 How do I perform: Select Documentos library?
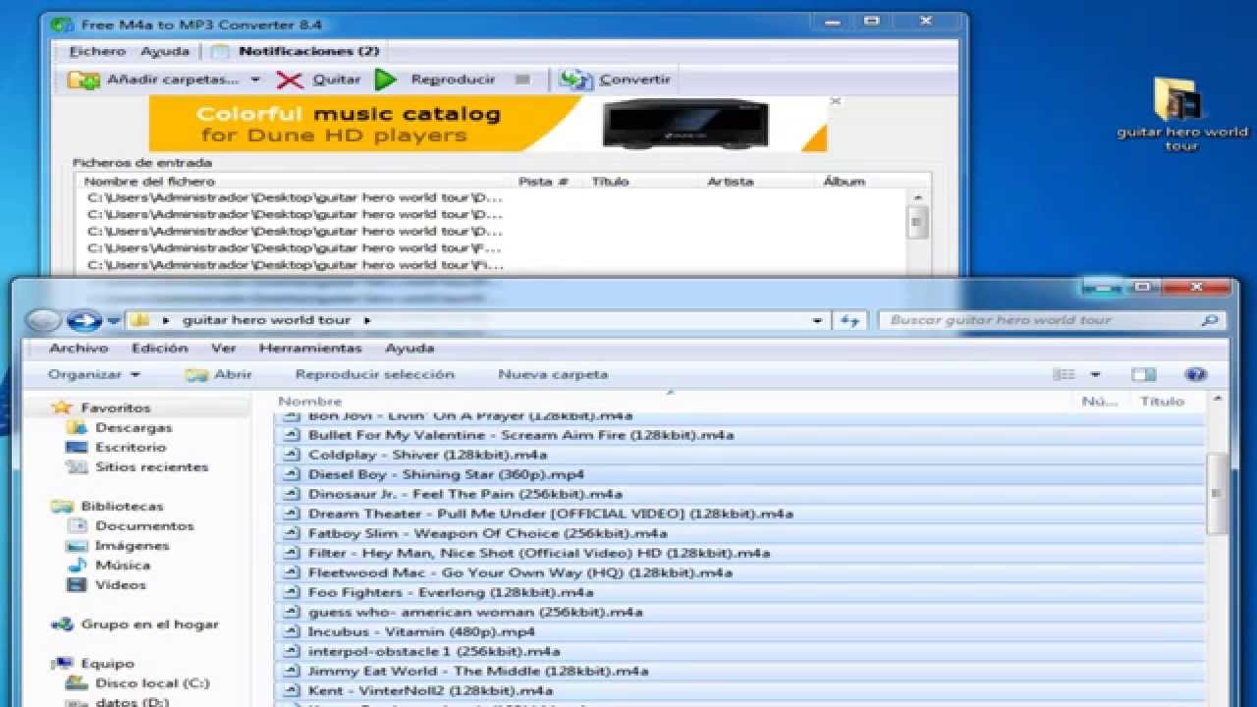pos(144,525)
